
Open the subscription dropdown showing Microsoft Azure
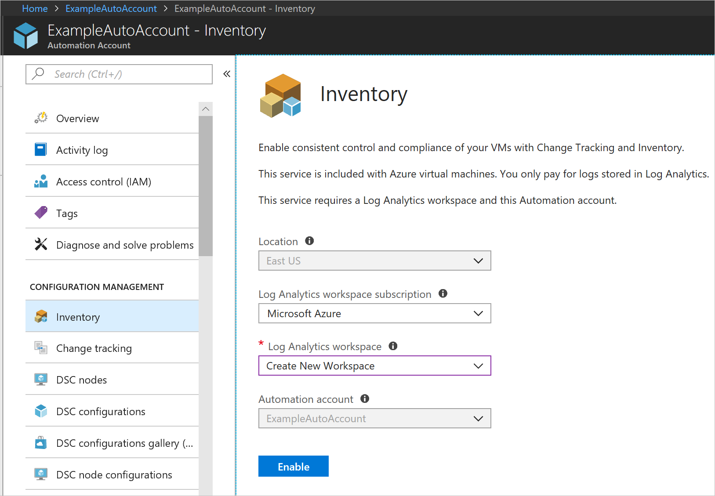pyautogui.click(x=374, y=313)
